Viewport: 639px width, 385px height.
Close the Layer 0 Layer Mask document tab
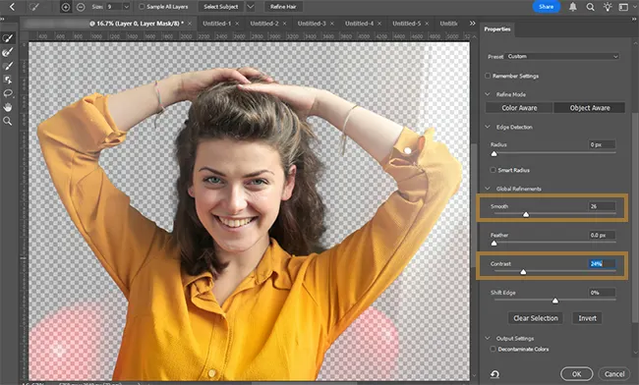coord(190,24)
